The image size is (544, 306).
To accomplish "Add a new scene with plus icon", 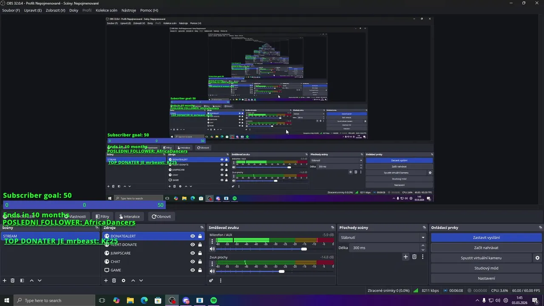I will [x=5, y=280].
